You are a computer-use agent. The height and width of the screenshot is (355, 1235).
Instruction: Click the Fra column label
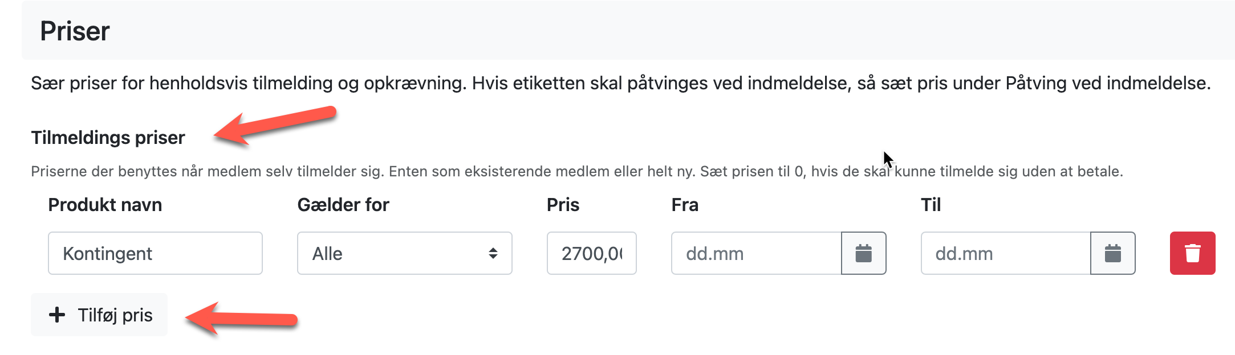point(685,205)
